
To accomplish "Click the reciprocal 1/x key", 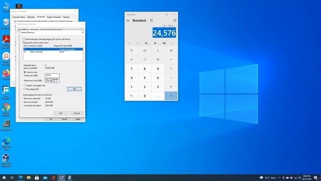I will (131, 59).
